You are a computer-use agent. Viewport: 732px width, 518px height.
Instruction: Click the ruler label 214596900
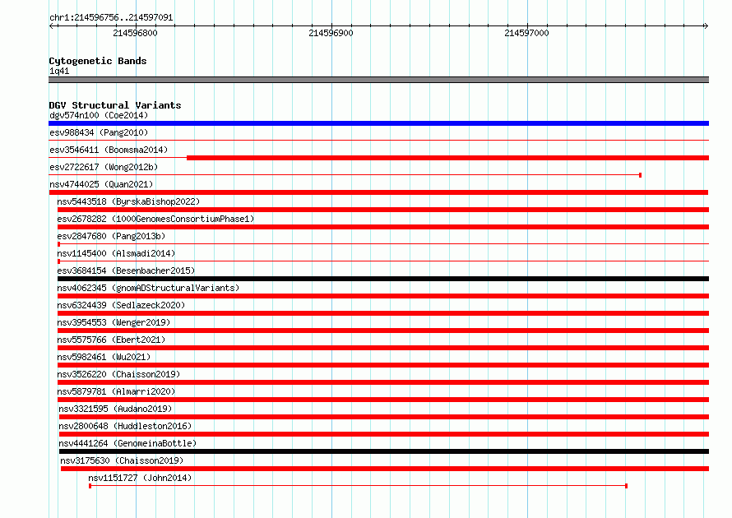331,33
